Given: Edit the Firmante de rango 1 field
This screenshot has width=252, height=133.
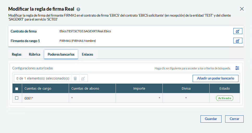Looking at the screenshot, I should click(237, 41).
